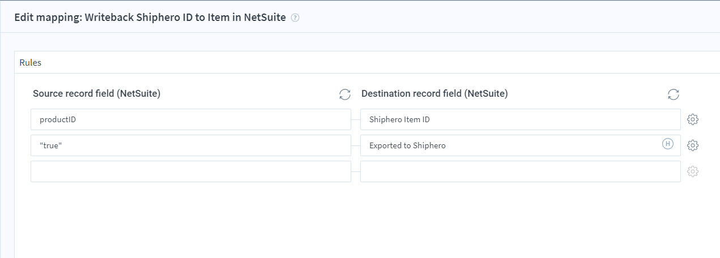
Task: Open settings for the Exported to Shiphero mapping
Action: click(x=692, y=145)
